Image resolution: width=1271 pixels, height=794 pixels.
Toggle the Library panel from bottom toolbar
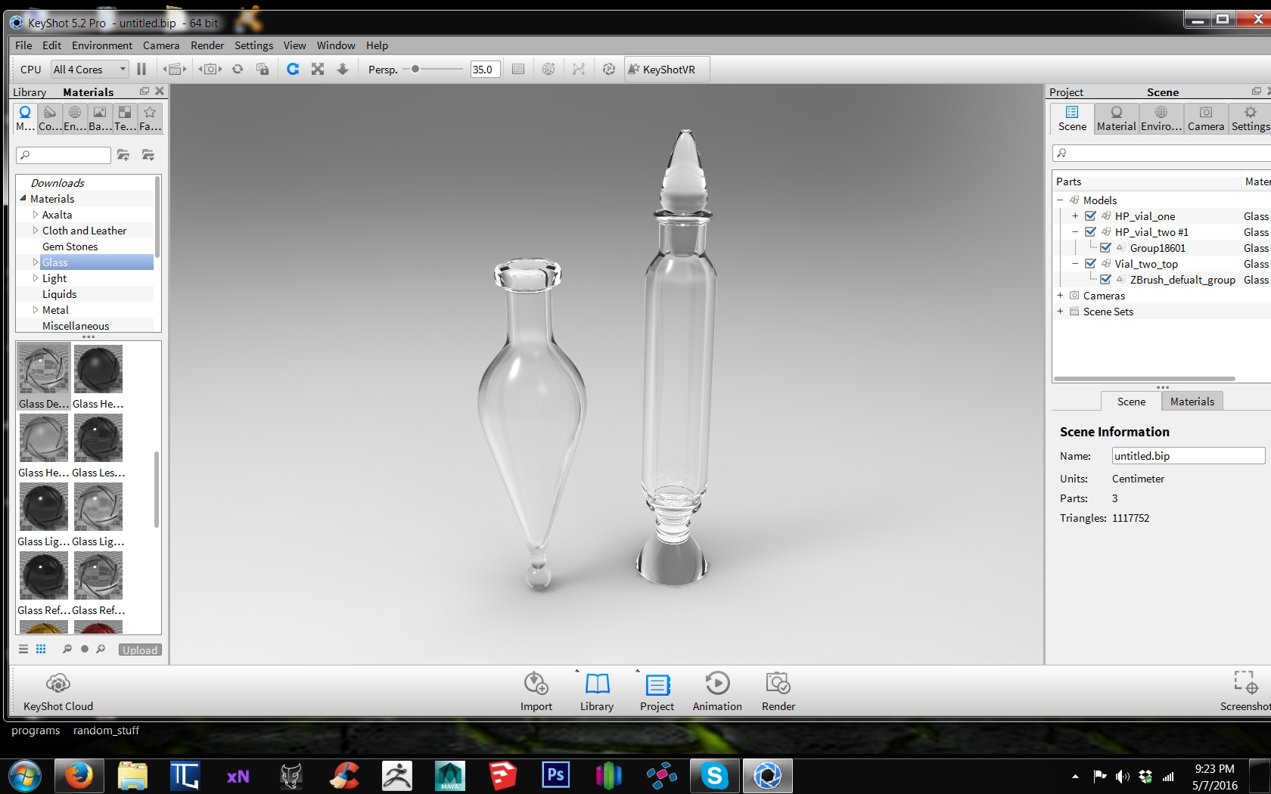597,691
